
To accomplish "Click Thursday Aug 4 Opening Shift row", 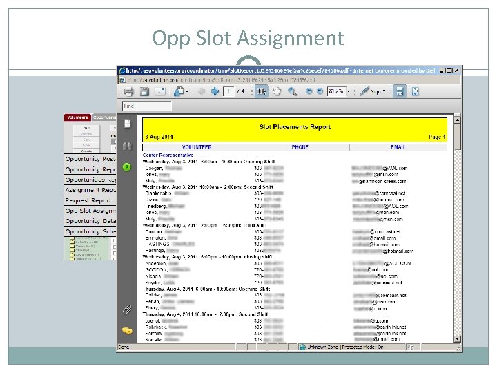I will tap(206, 289).
